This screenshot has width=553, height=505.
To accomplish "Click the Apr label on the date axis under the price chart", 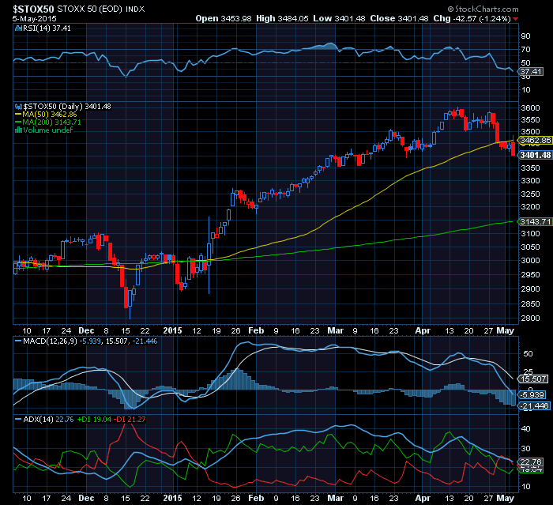I will [x=423, y=330].
